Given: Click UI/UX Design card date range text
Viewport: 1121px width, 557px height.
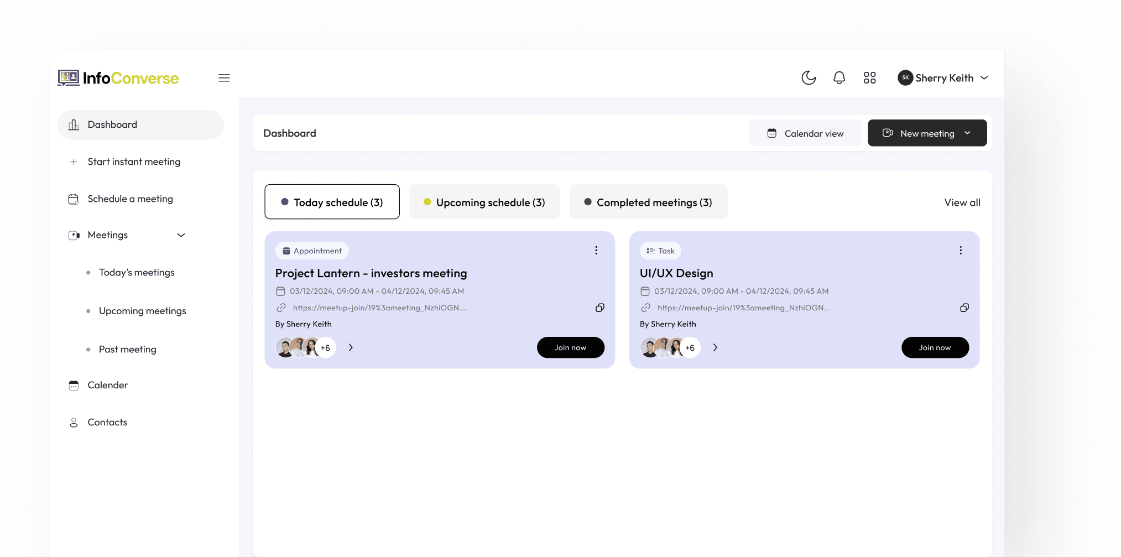Looking at the screenshot, I should click(x=741, y=291).
